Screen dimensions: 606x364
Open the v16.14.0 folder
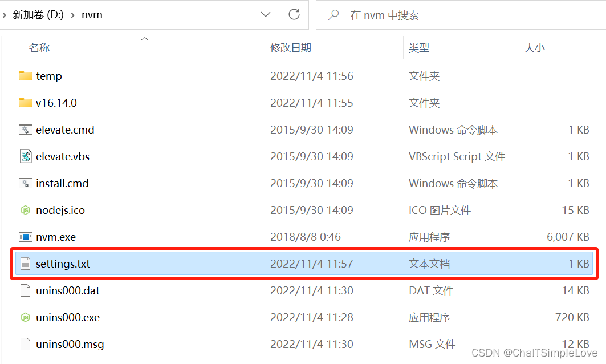pyautogui.click(x=55, y=103)
